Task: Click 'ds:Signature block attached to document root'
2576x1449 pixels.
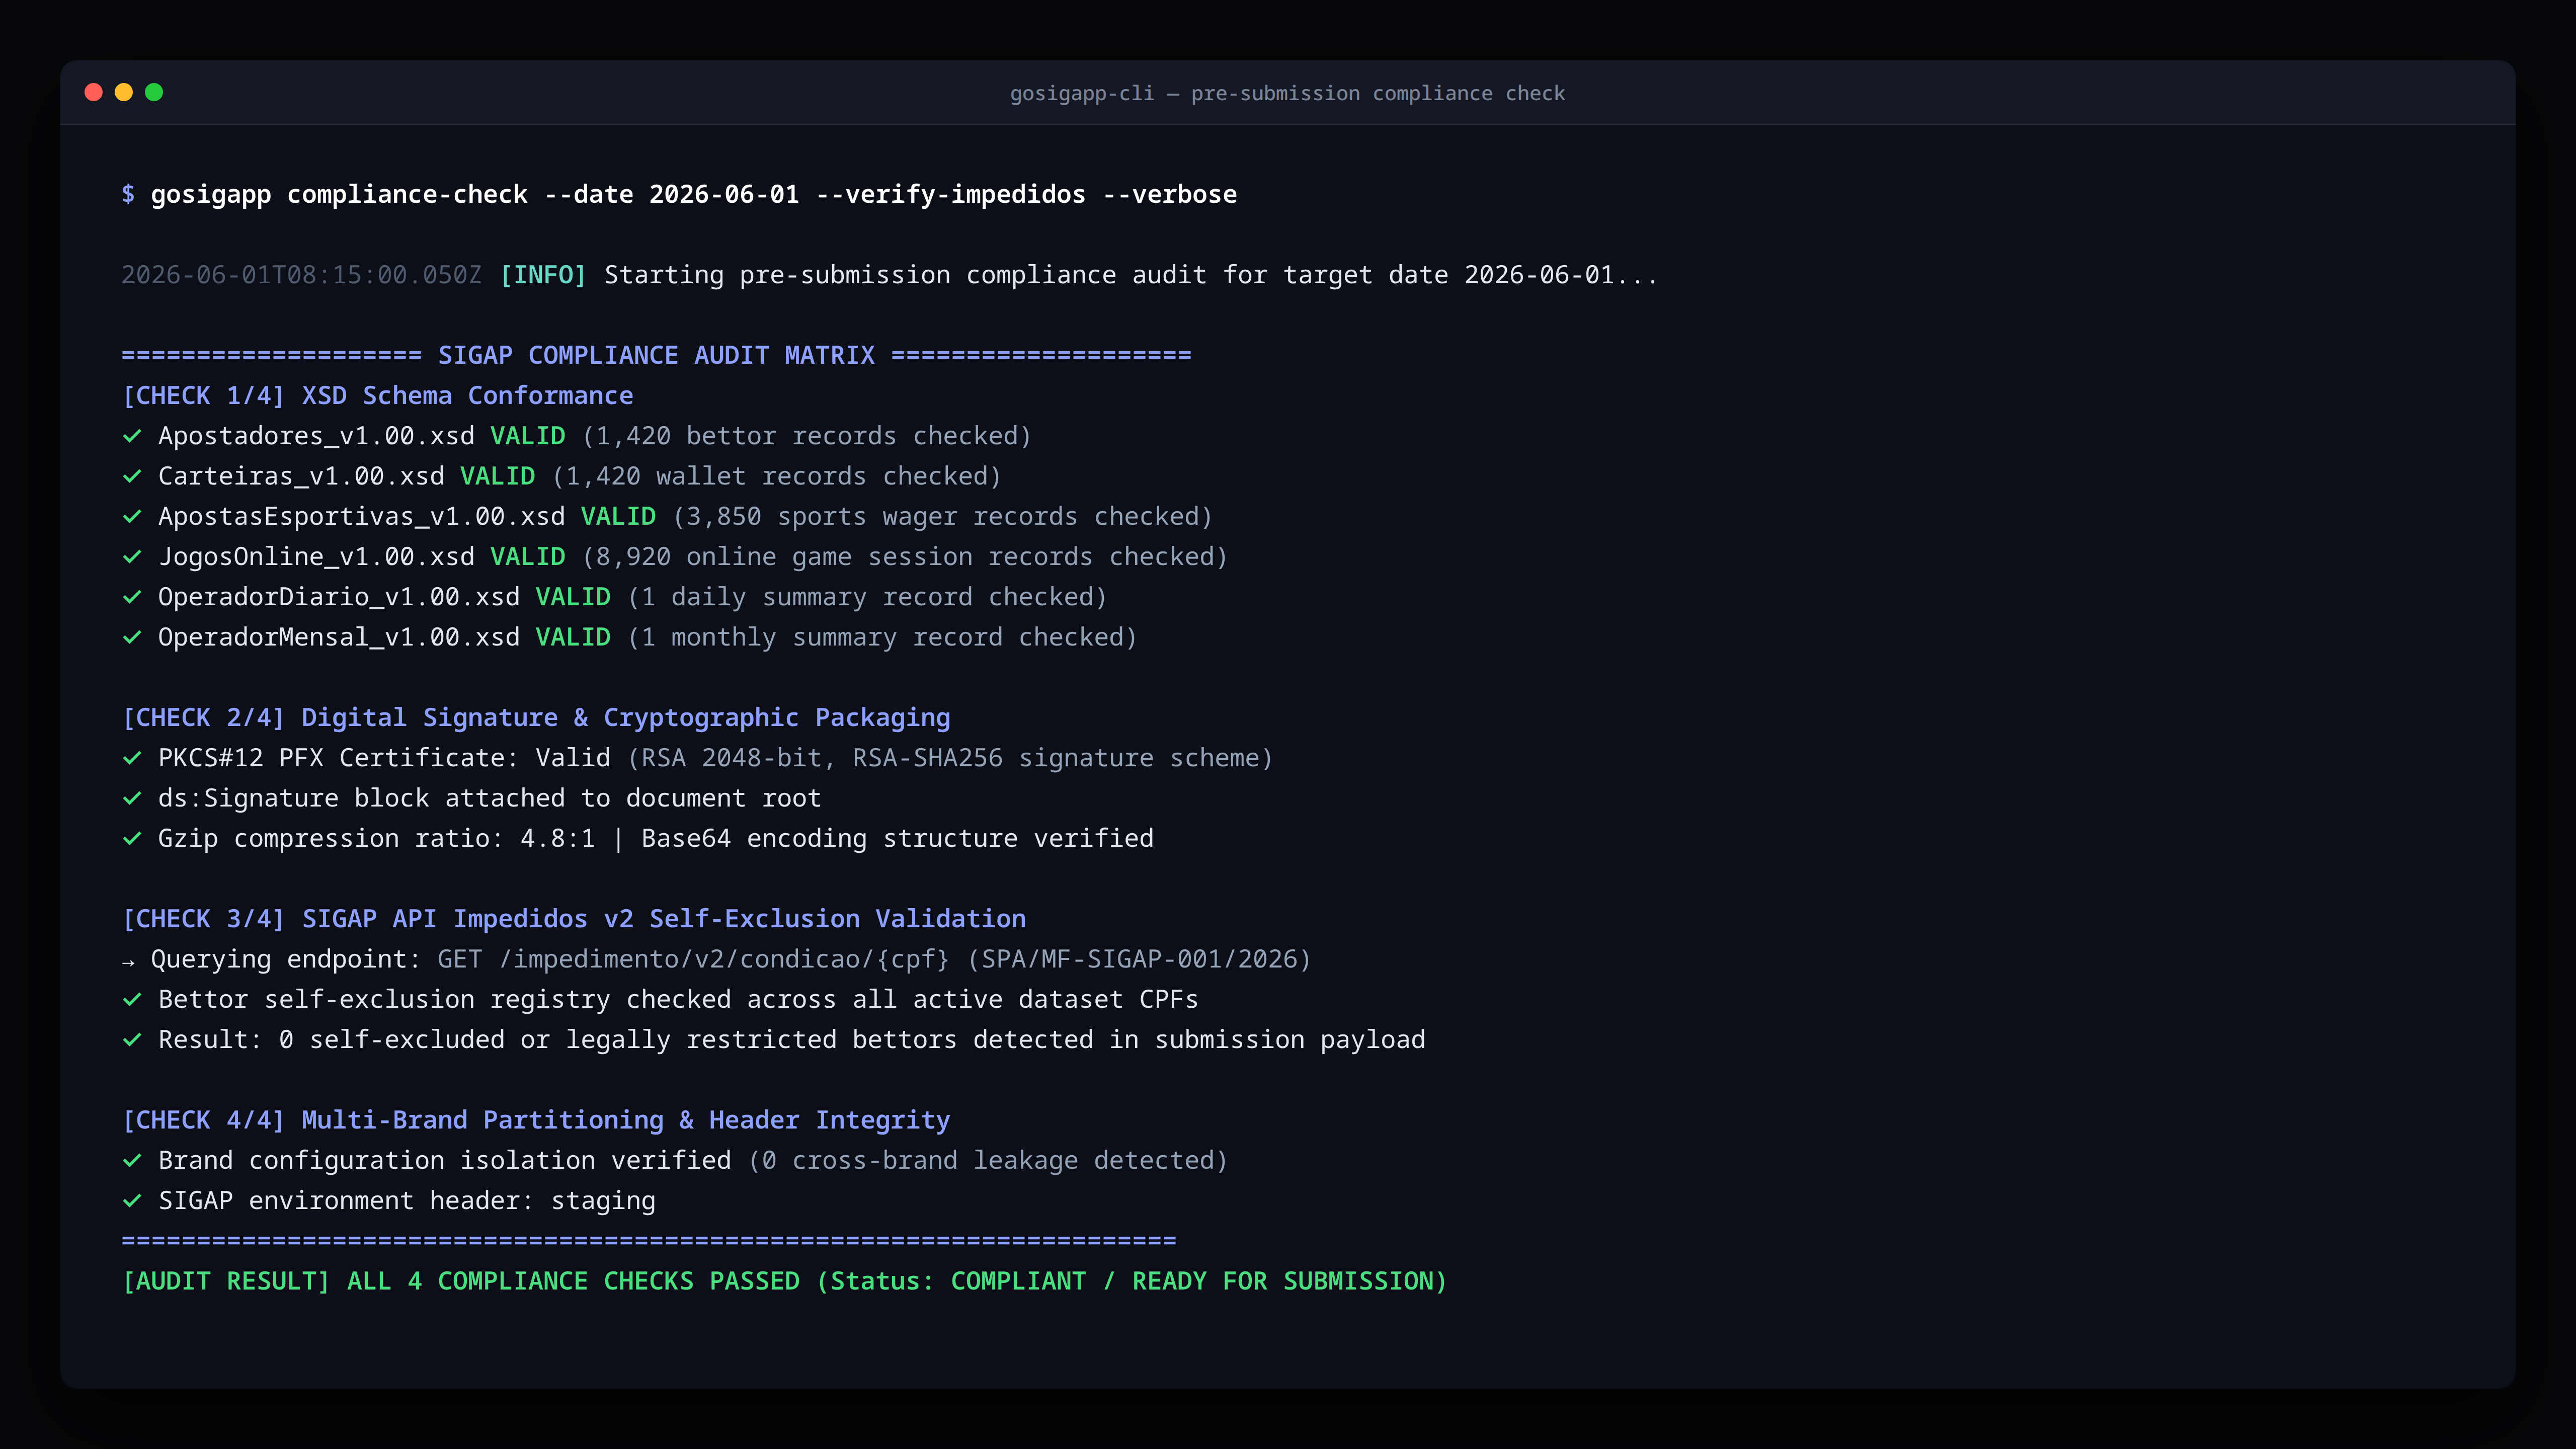Action: pyautogui.click(x=489, y=798)
